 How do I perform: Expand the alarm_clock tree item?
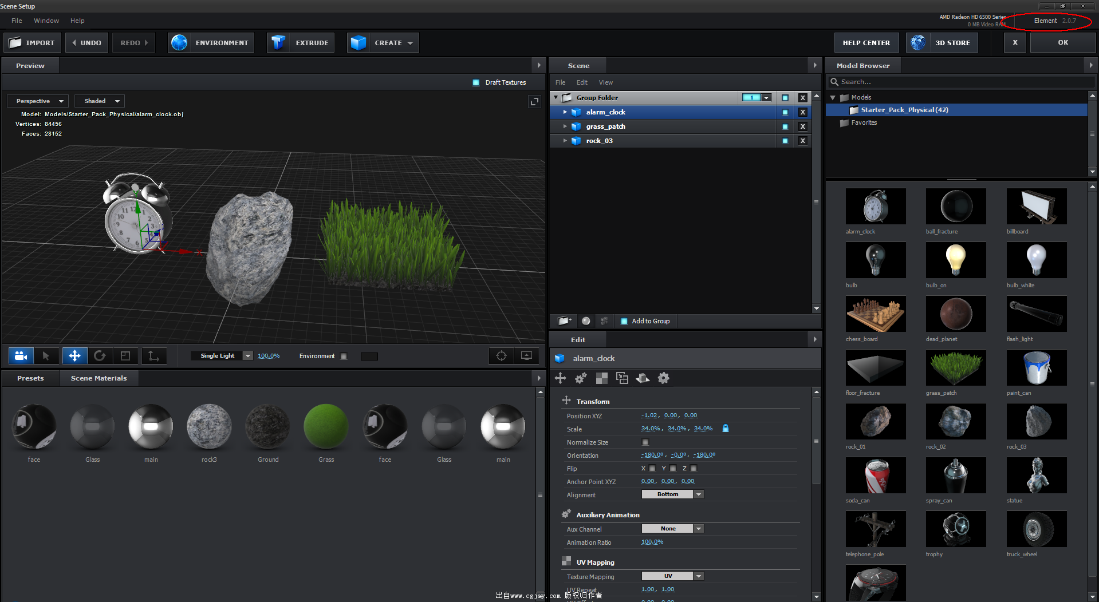point(565,112)
